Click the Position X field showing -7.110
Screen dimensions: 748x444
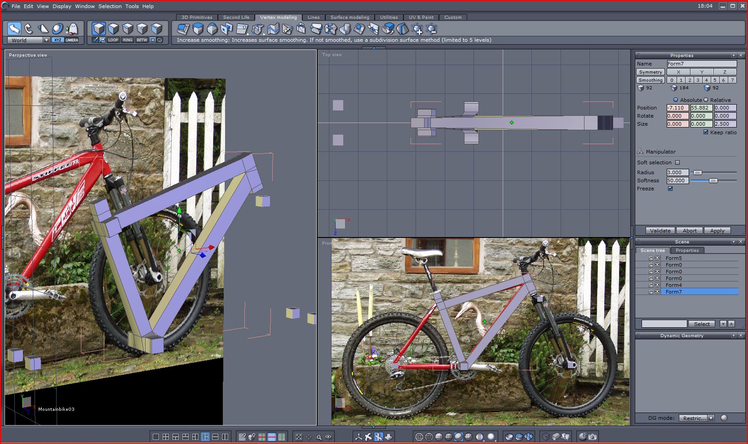(x=677, y=108)
